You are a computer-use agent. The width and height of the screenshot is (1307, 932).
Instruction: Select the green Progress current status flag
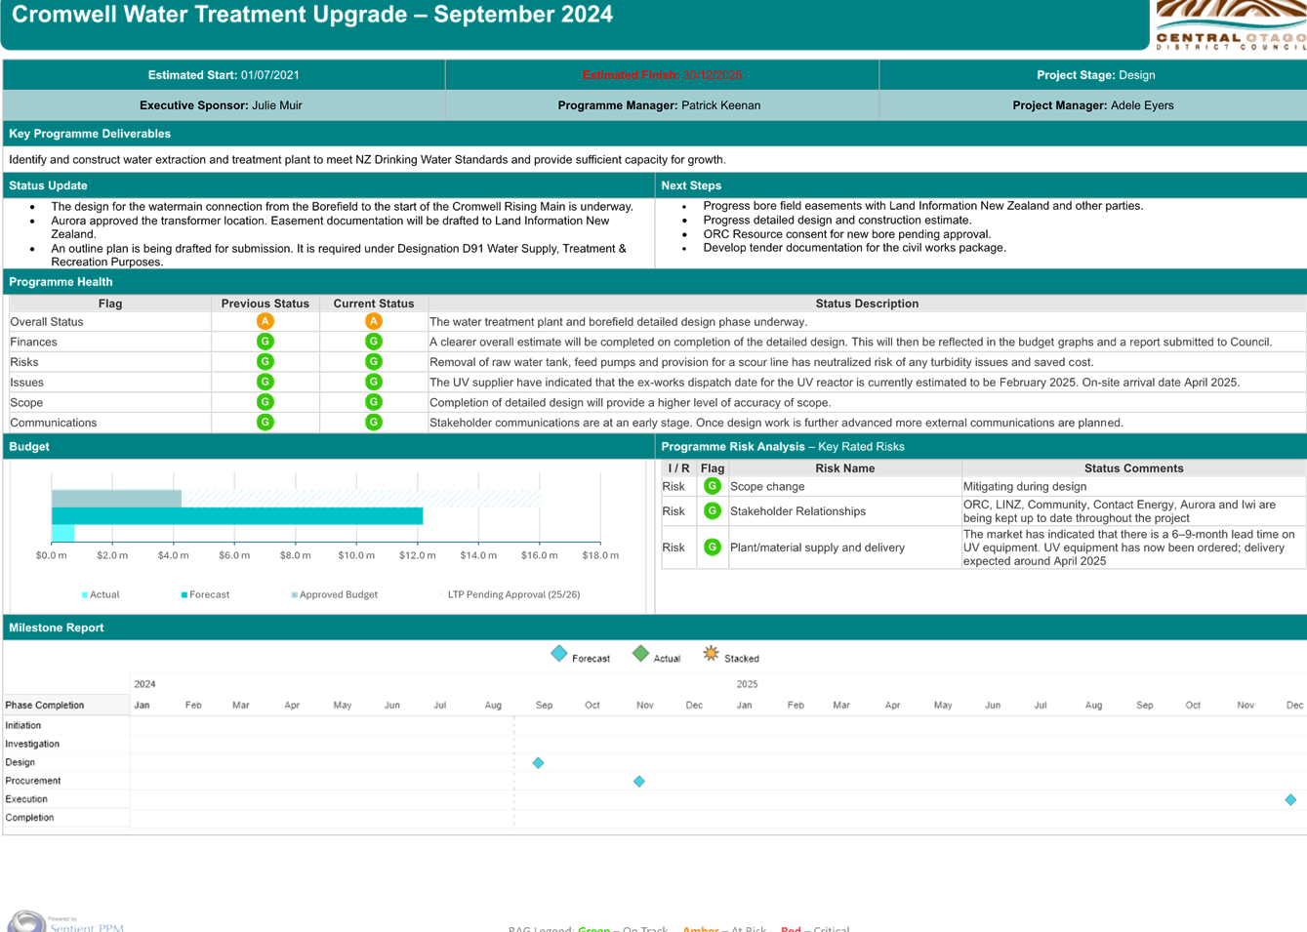[x=372, y=342]
